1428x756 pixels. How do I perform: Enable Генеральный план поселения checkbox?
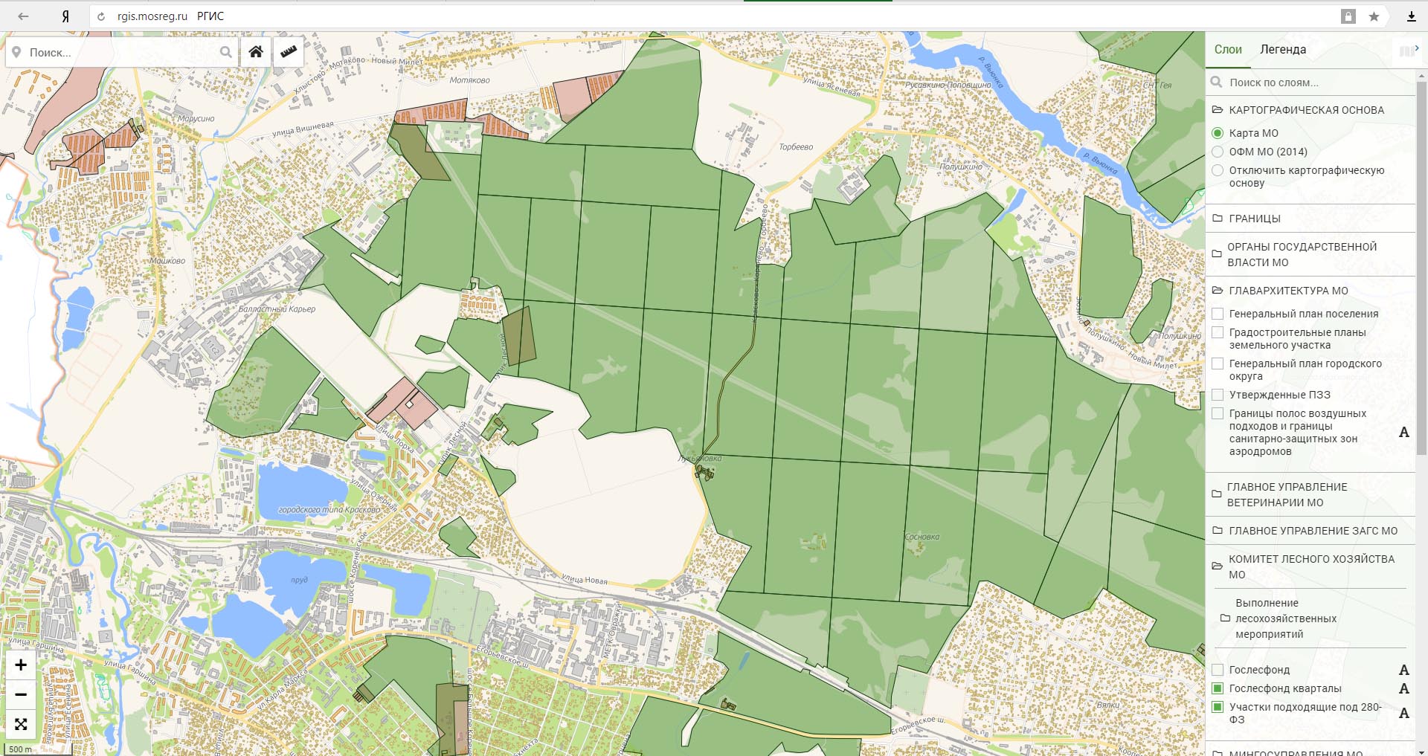[x=1218, y=314]
